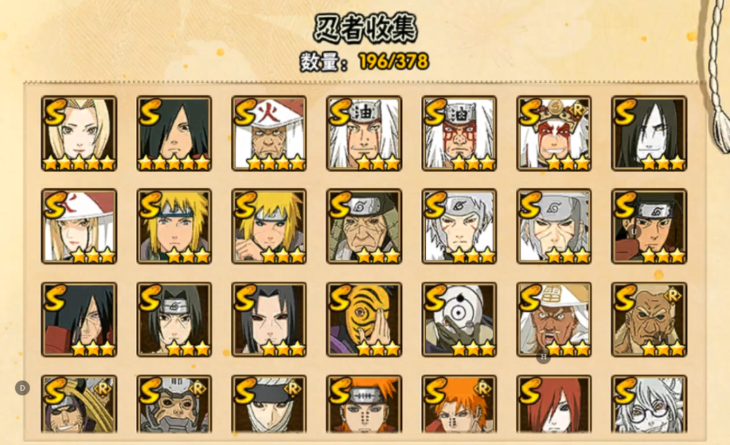
Task: Choose the Sage Jiraiya card with R badge
Action: tap(554, 133)
